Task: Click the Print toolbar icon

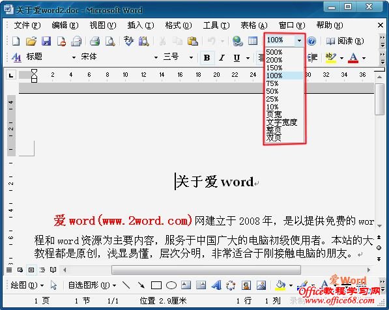Action: tap(94, 41)
